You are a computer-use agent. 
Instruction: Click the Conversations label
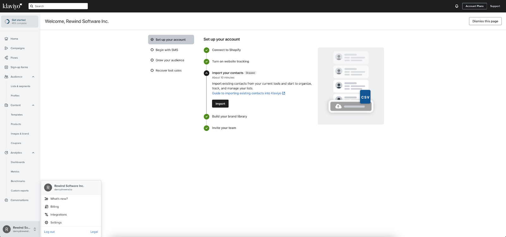20,200
